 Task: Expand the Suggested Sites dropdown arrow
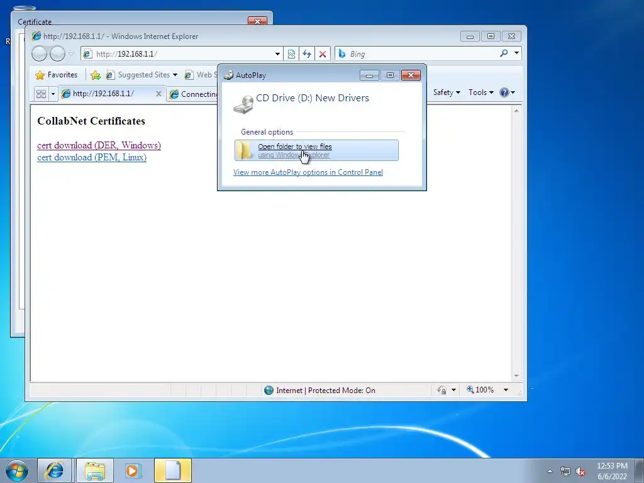coord(175,75)
